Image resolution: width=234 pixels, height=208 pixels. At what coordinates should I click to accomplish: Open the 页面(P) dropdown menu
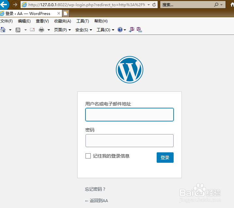[62, 30]
